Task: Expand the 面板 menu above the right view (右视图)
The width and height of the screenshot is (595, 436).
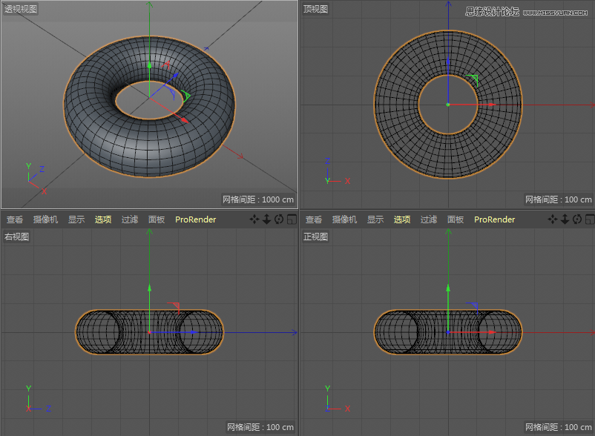Action: click(157, 219)
